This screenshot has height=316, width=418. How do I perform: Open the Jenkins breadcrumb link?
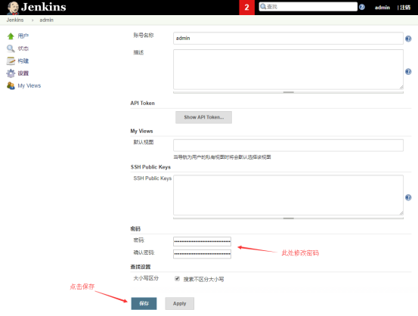15,20
